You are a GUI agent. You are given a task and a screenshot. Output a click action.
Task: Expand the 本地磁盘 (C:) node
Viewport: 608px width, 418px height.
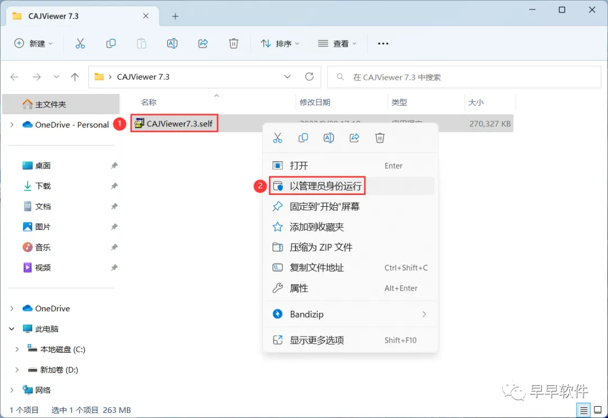(x=17, y=349)
